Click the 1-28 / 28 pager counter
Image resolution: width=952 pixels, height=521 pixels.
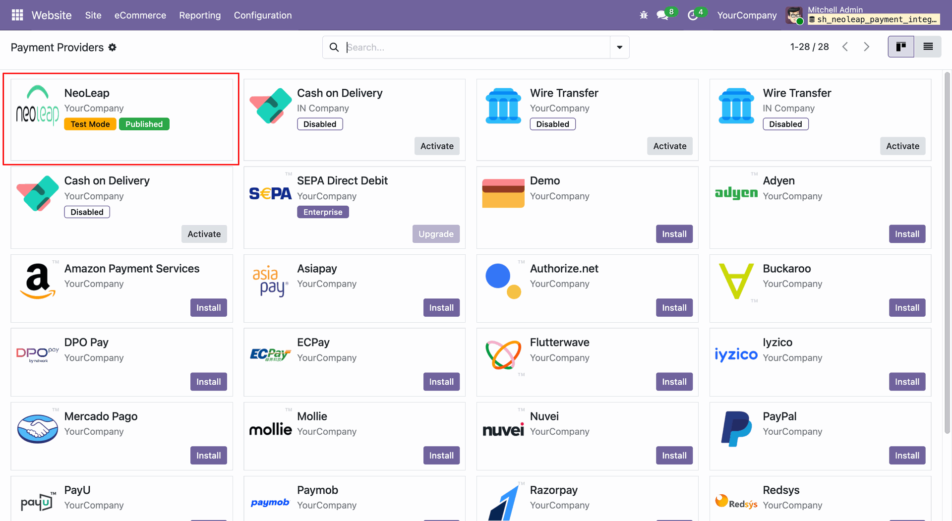809,47
